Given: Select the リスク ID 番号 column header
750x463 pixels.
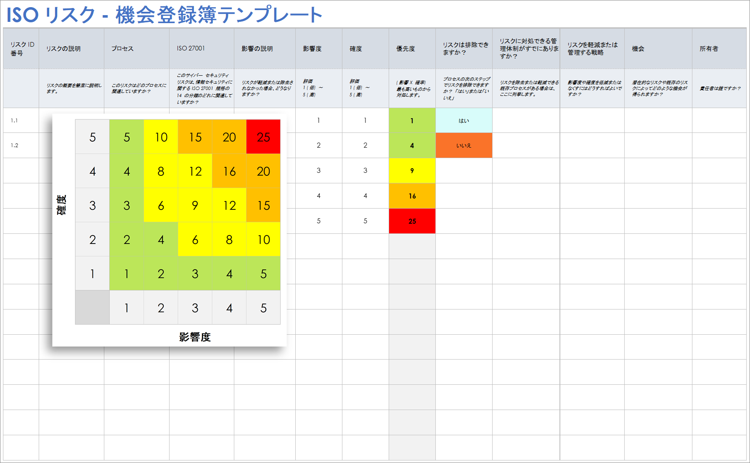Looking at the screenshot, I should coord(21,48).
